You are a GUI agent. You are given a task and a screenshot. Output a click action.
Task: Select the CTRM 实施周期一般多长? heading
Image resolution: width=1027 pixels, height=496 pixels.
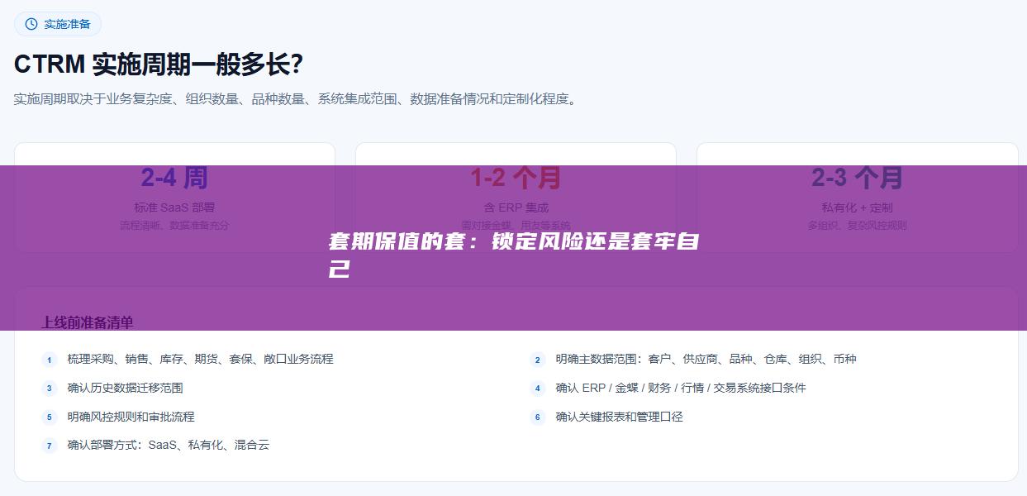(159, 64)
